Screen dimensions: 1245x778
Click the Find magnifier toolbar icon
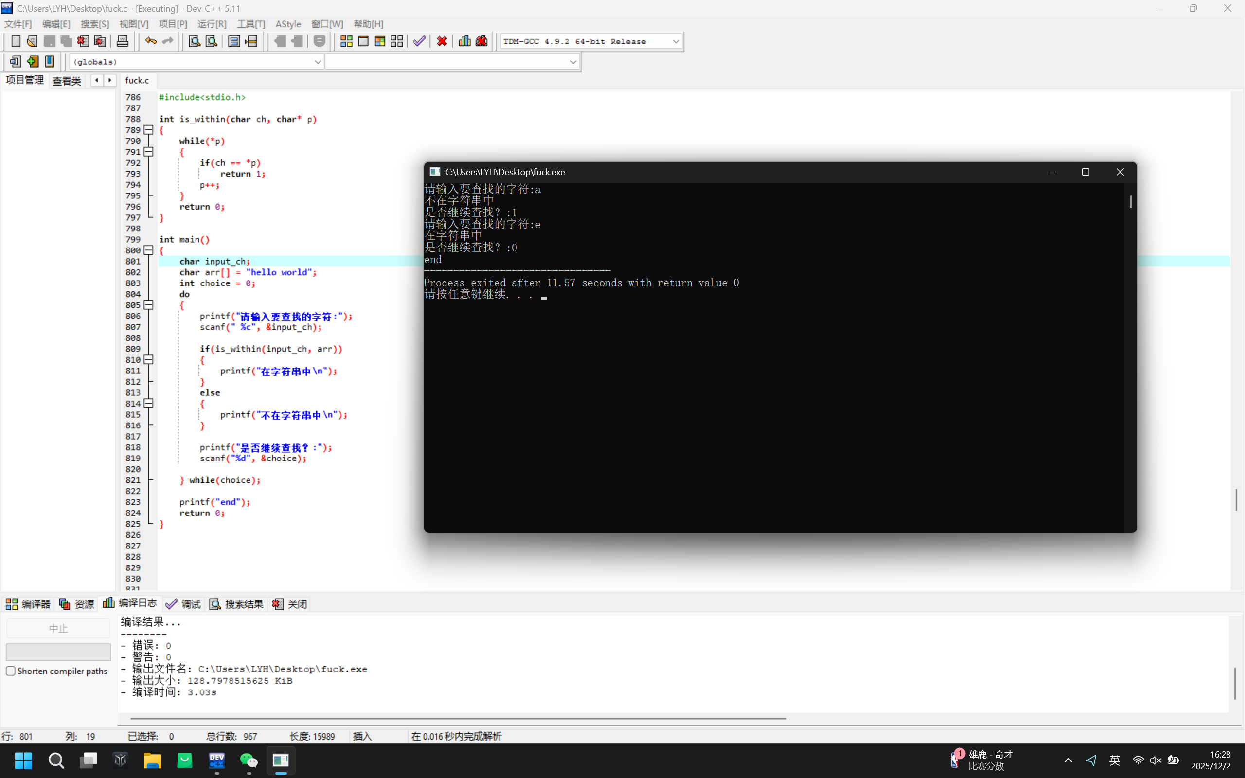[x=194, y=41]
